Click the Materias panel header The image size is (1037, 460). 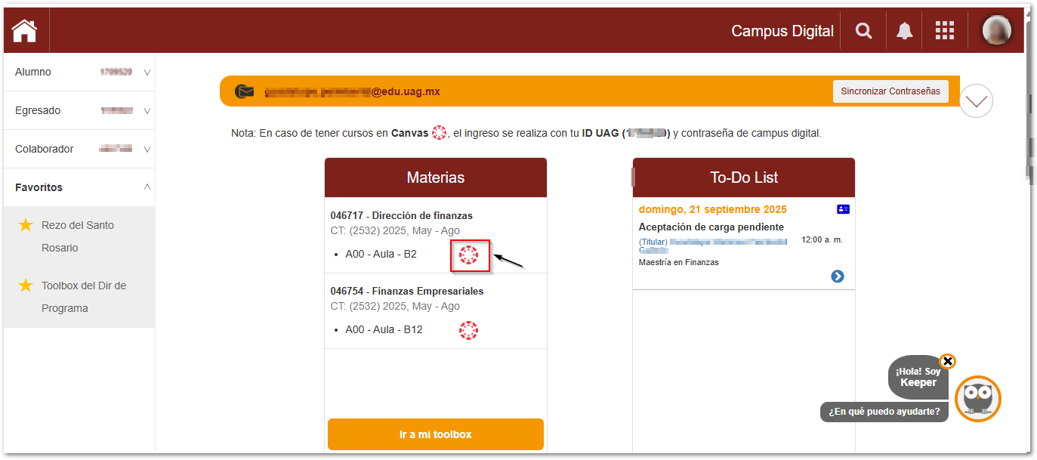(436, 178)
